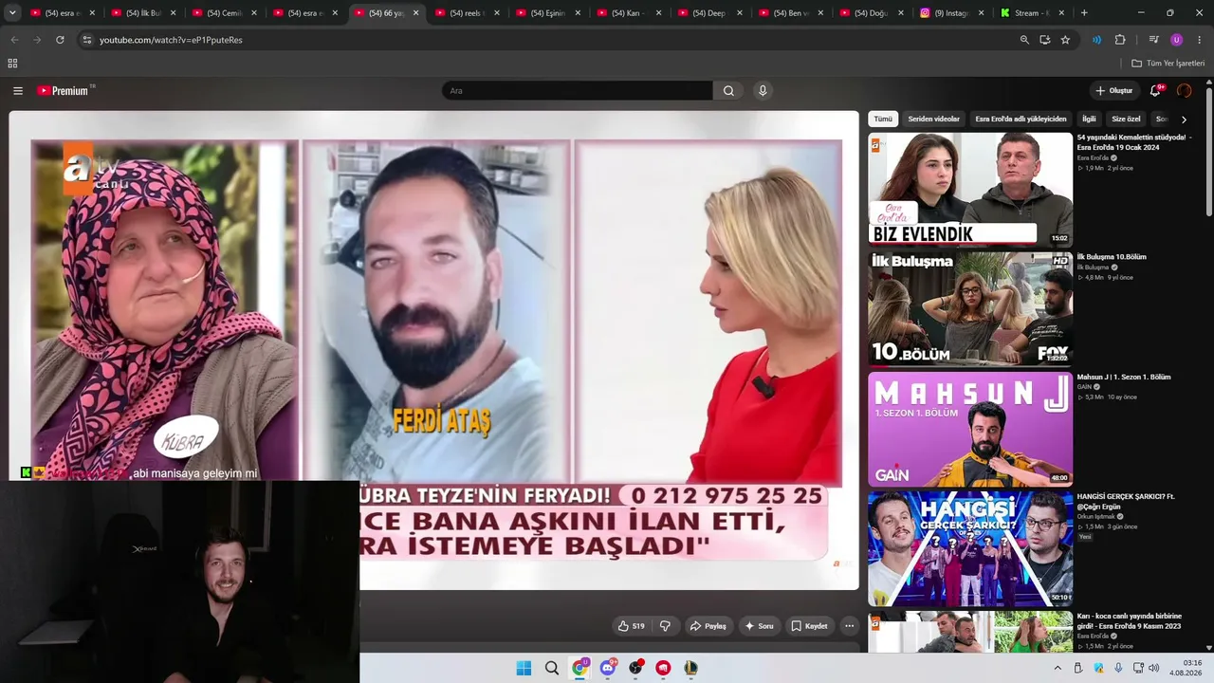Select the Tümü filter chip
Screen dimensions: 1214x683
pos(883,120)
